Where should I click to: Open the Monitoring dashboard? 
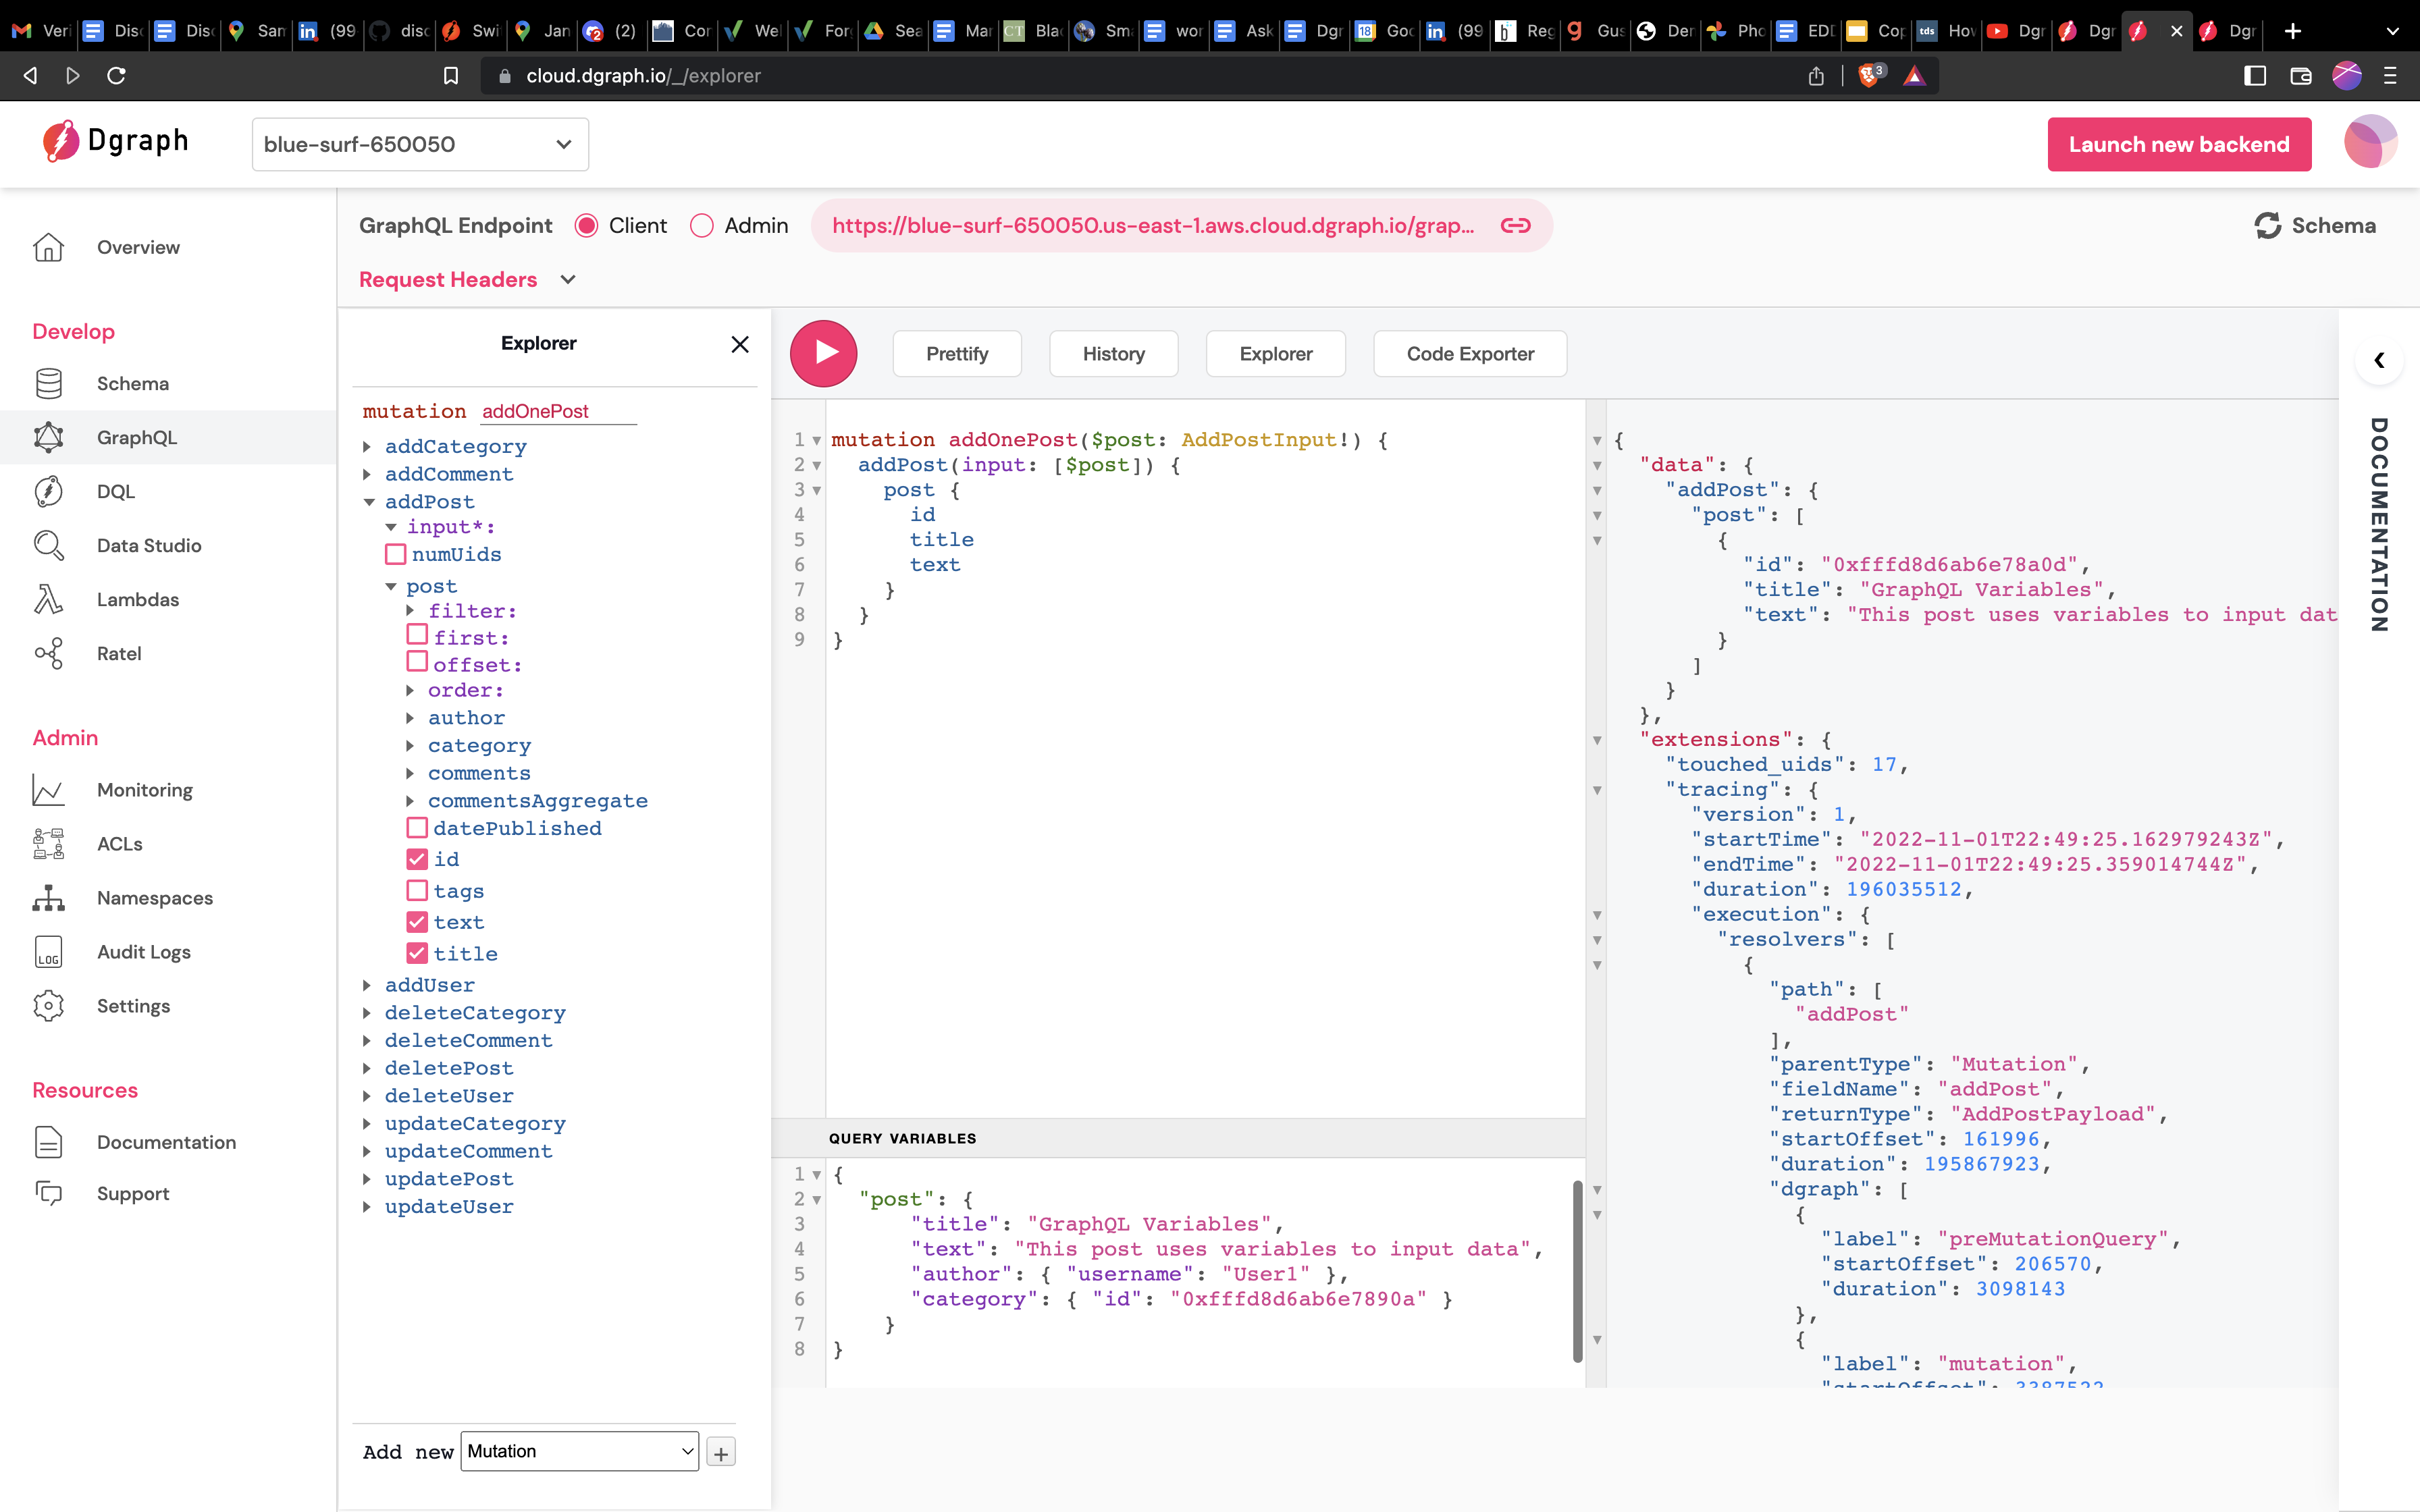tap(144, 789)
